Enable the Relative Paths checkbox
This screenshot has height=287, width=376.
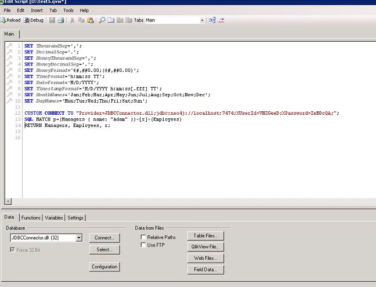point(143,237)
